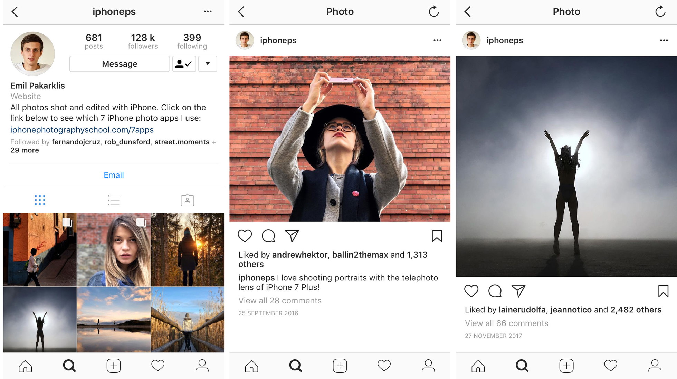This screenshot has height=379, width=677.
Task: Expand the three-dot menu on profile page
Action: [x=207, y=12]
